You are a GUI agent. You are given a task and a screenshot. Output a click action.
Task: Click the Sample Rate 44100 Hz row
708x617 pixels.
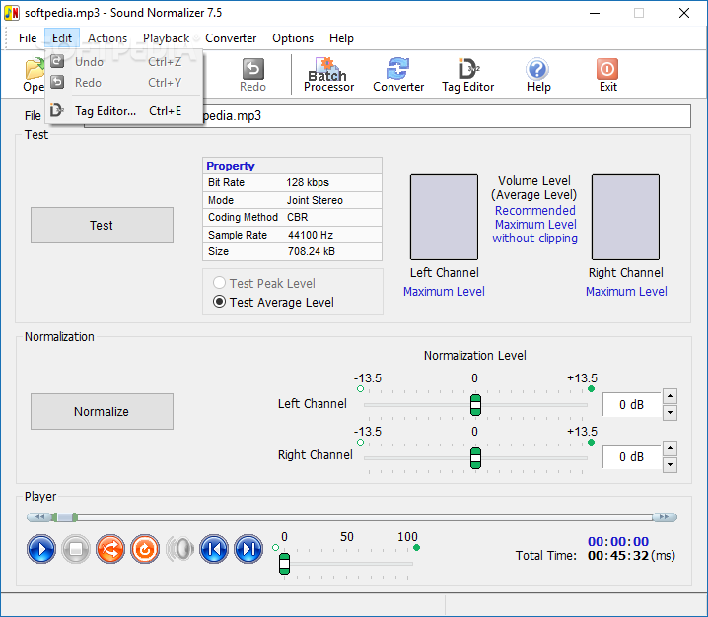click(x=292, y=235)
